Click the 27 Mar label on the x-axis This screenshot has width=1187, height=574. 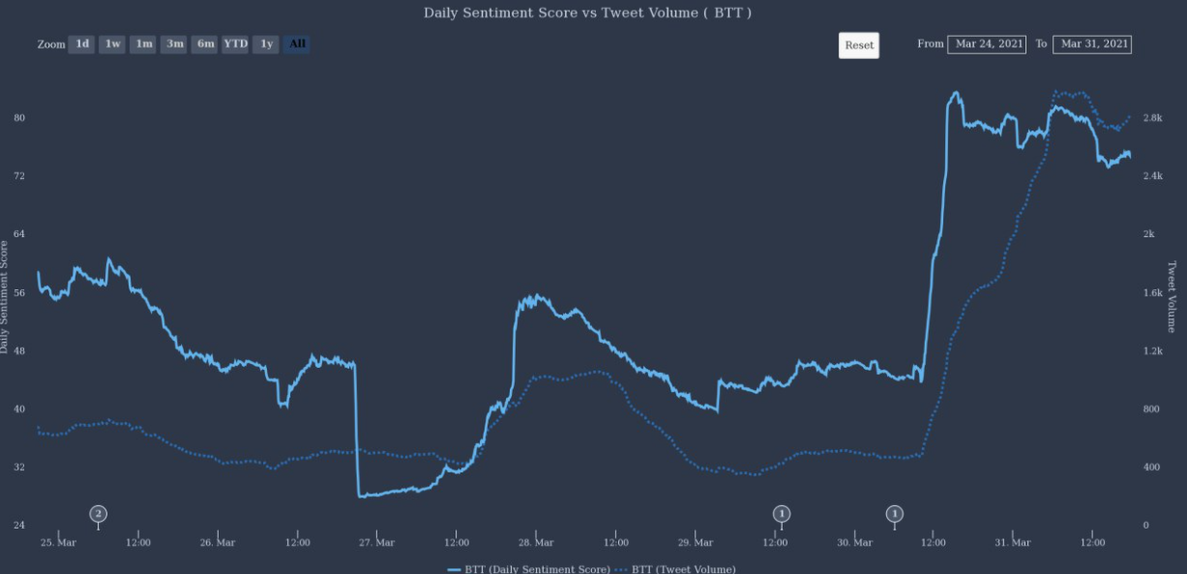point(376,542)
